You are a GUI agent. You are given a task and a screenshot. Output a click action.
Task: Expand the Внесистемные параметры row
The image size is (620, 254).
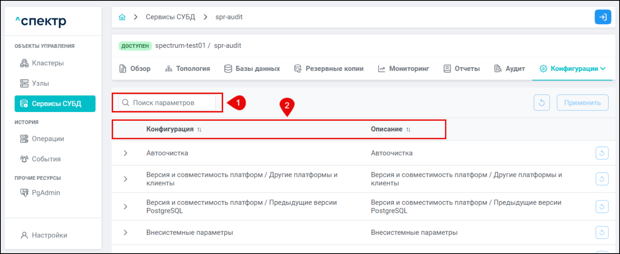coord(126,232)
